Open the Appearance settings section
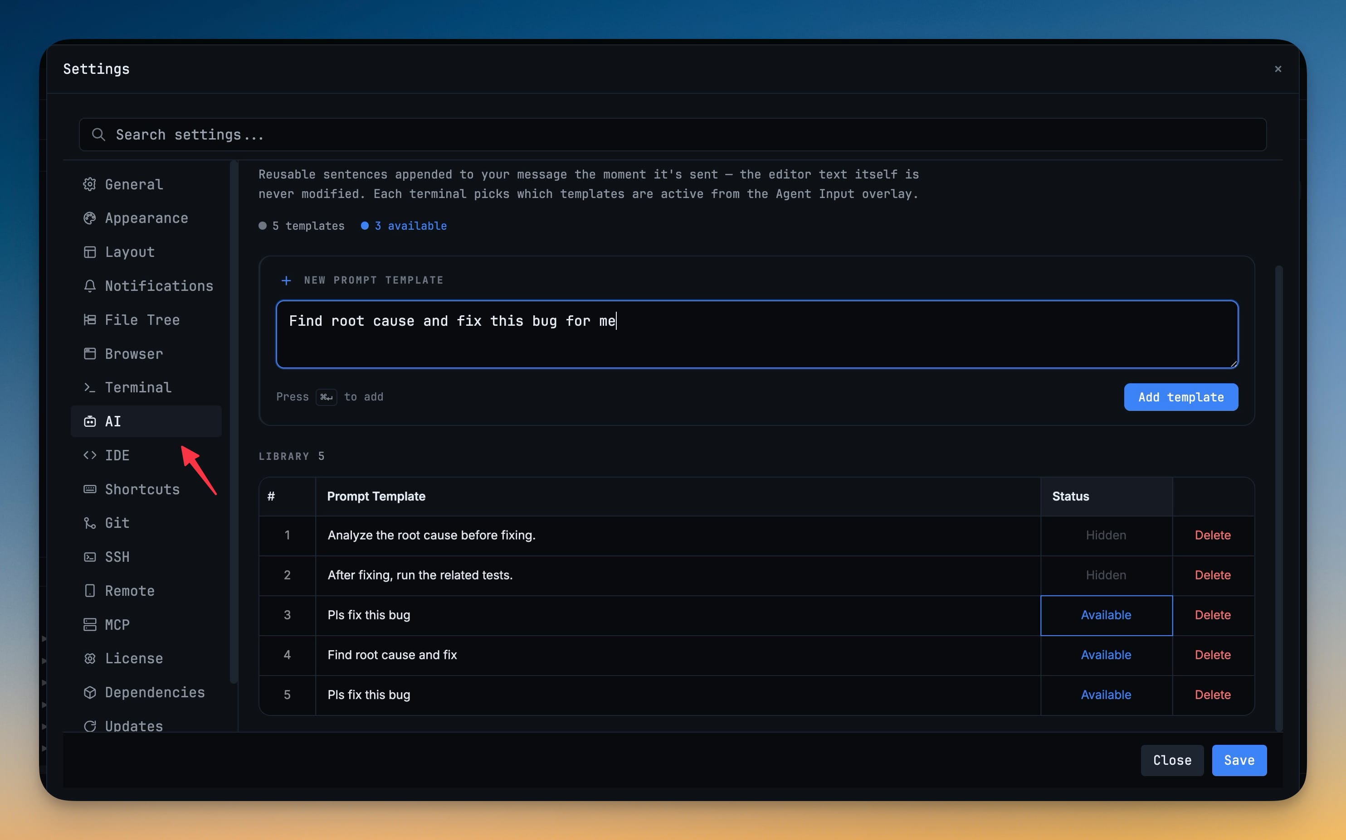1346x840 pixels. (146, 218)
